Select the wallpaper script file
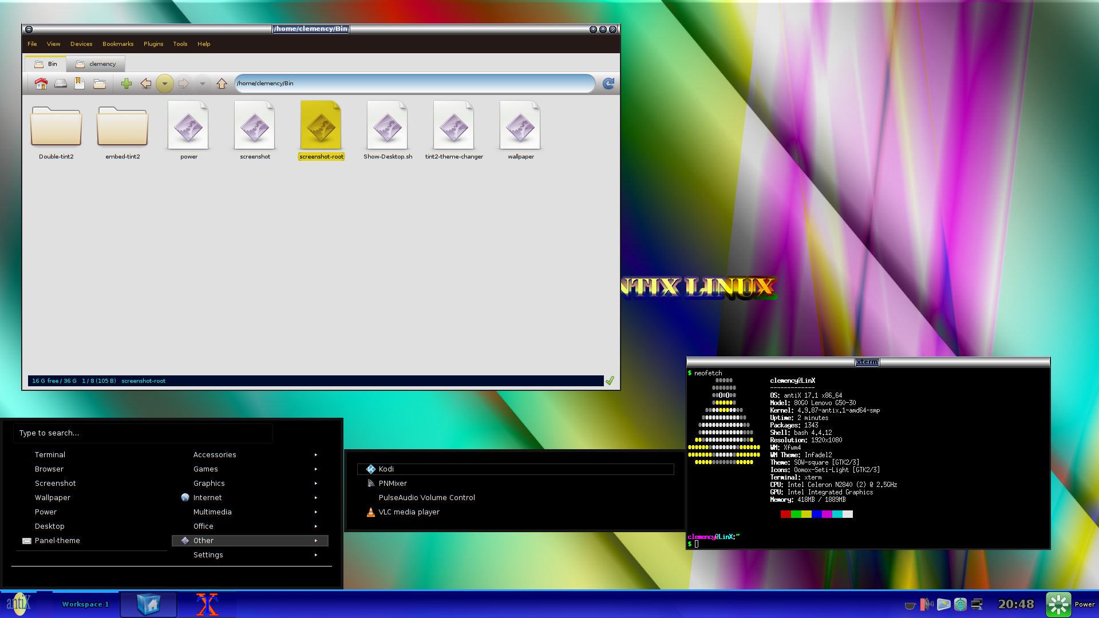Viewport: 1099px width, 618px height. pyautogui.click(x=521, y=131)
